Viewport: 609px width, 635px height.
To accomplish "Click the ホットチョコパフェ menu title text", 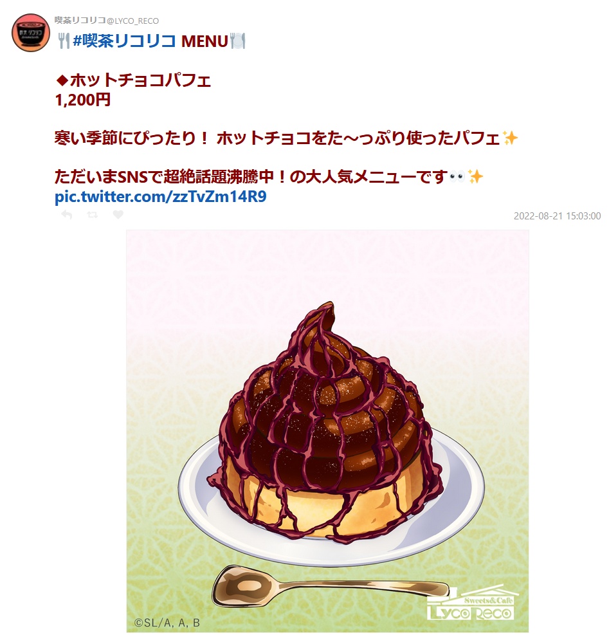I will [140, 80].
